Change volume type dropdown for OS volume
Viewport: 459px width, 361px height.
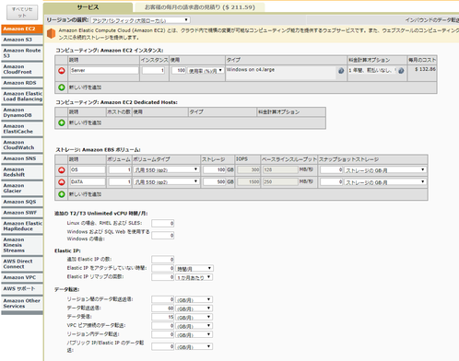pos(166,169)
